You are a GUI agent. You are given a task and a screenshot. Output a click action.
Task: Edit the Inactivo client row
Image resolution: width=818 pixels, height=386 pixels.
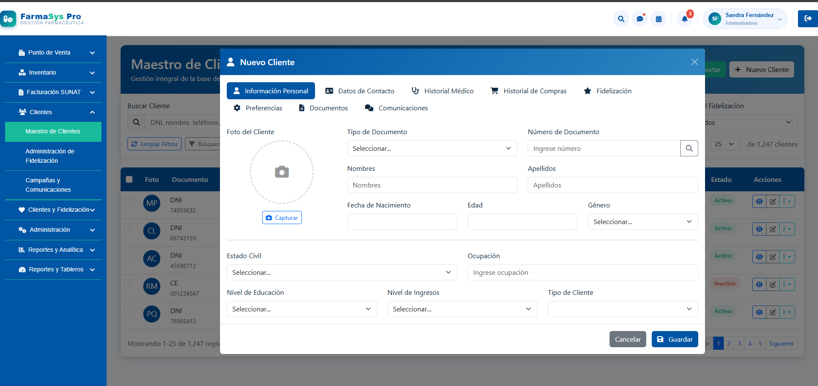click(x=773, y=285)
